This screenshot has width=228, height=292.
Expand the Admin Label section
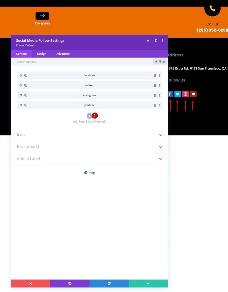tap(89, 159)
